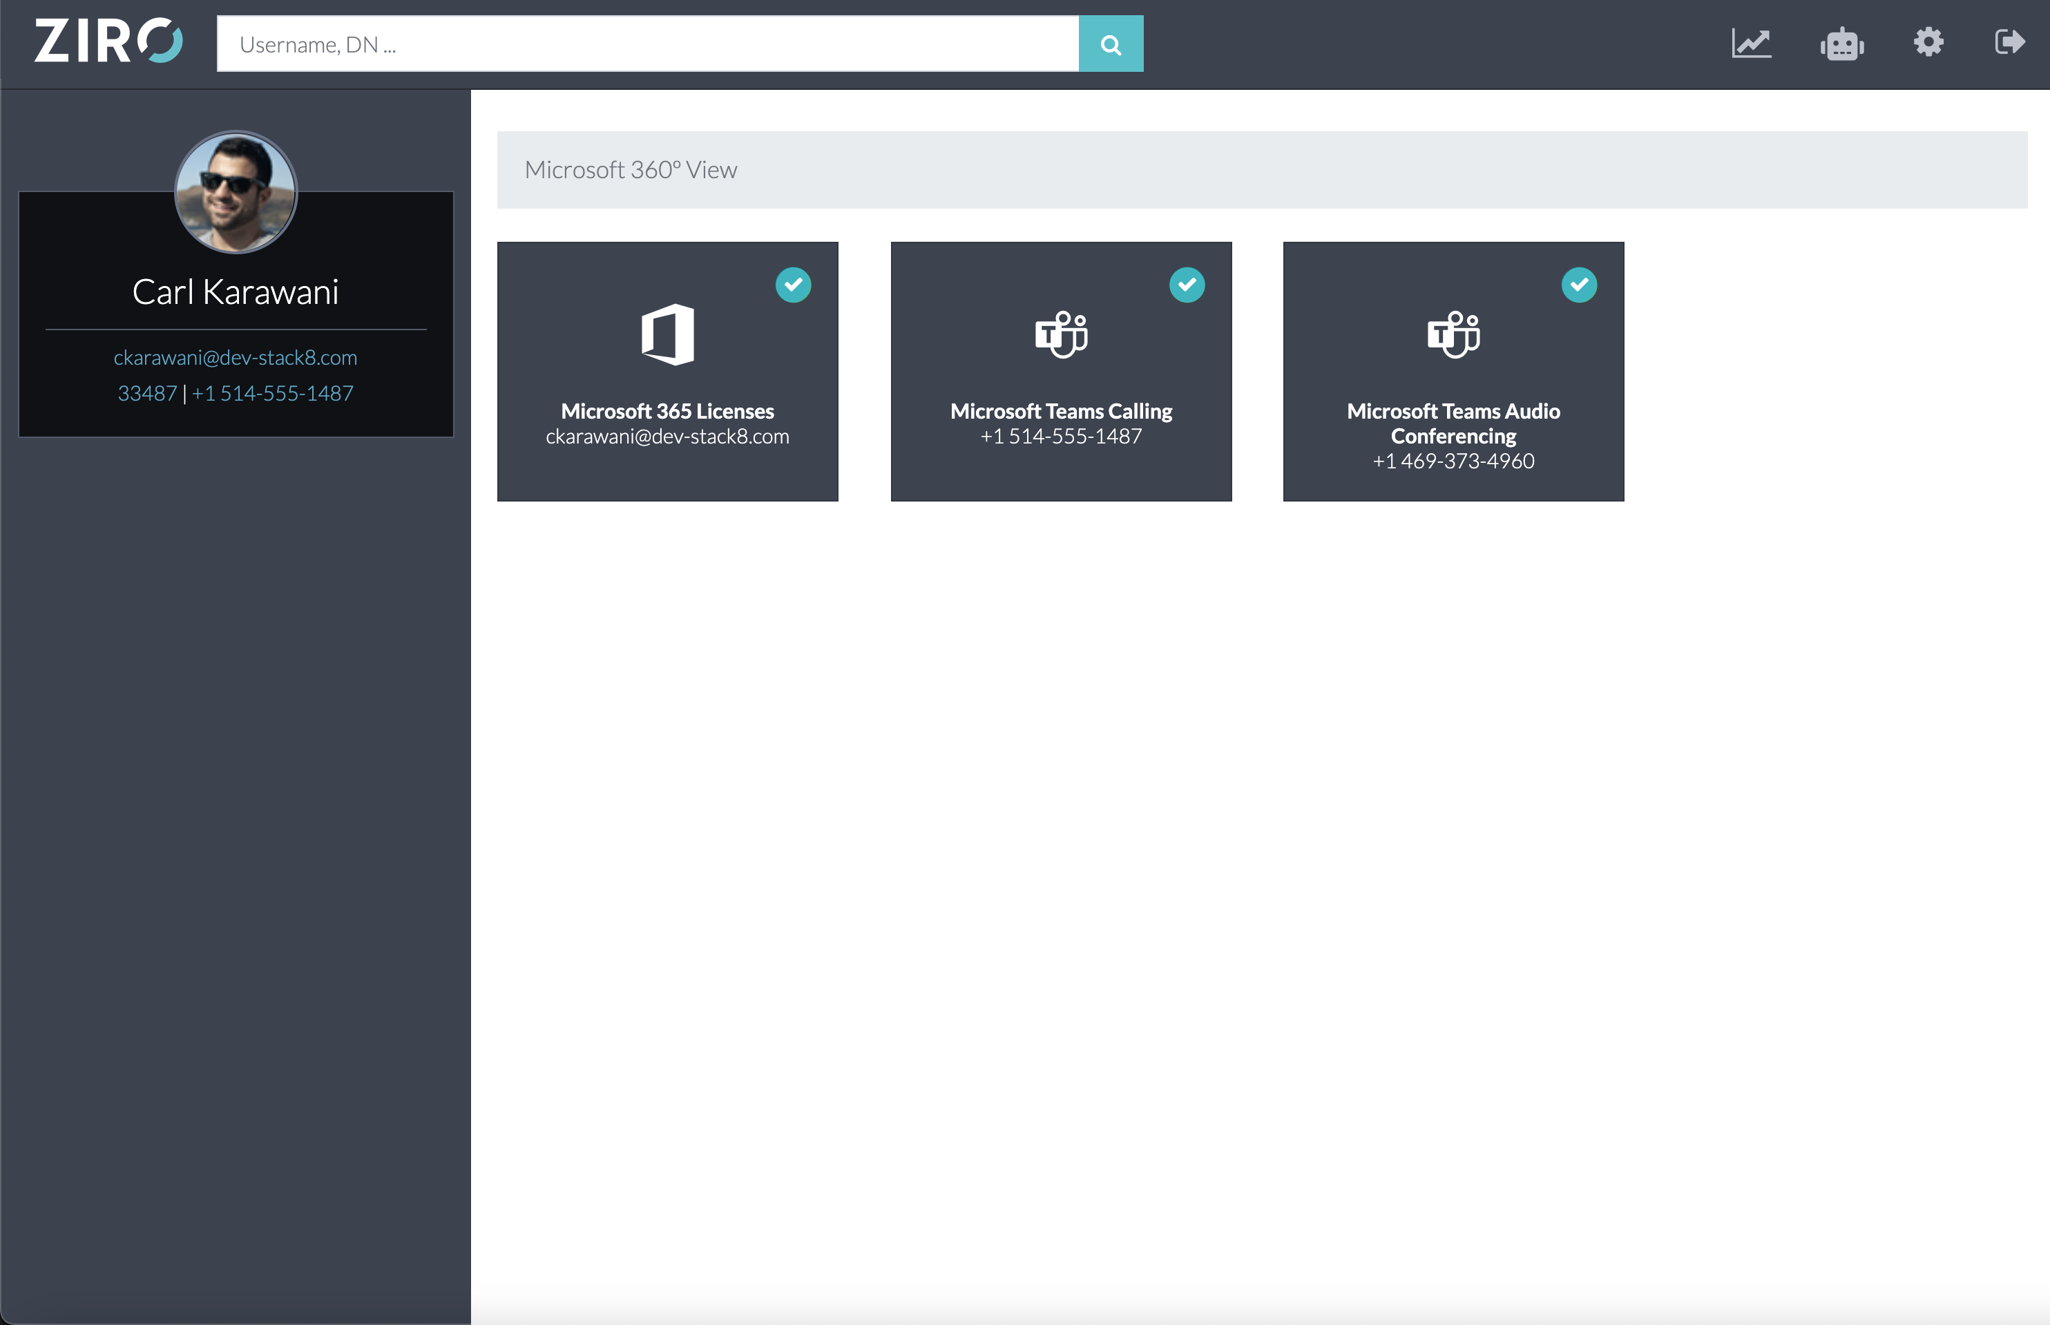This screenshot has height=1325, width=2050.
Task: Click the phone number +1 514-555-1487
Action: pyautogui.click(x=273, y=392)
